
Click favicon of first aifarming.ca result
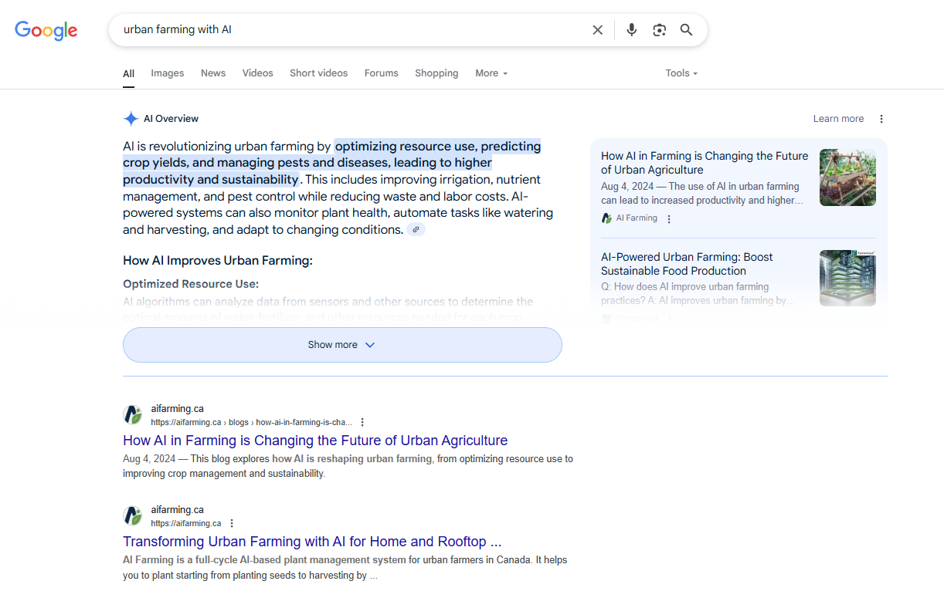[x=133, y=415]
